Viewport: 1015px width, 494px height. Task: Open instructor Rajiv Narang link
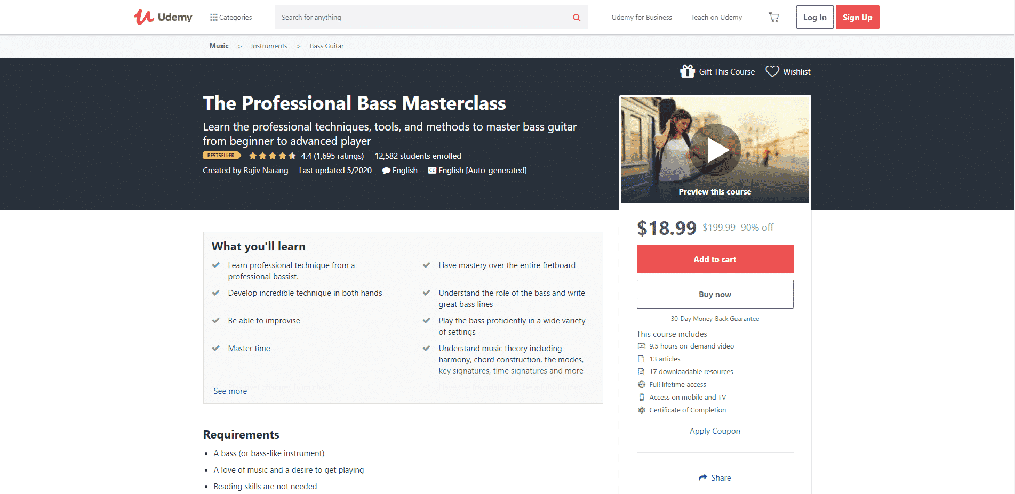pyautogui.click(x=266, y=171)
